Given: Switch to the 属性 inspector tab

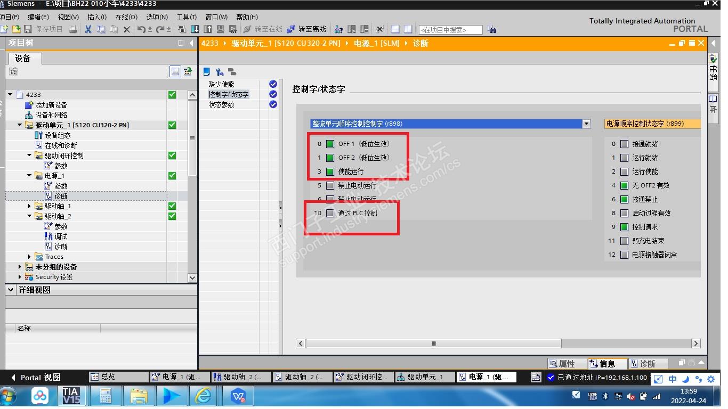Looking at the screenshot, I should click(566, 364).
